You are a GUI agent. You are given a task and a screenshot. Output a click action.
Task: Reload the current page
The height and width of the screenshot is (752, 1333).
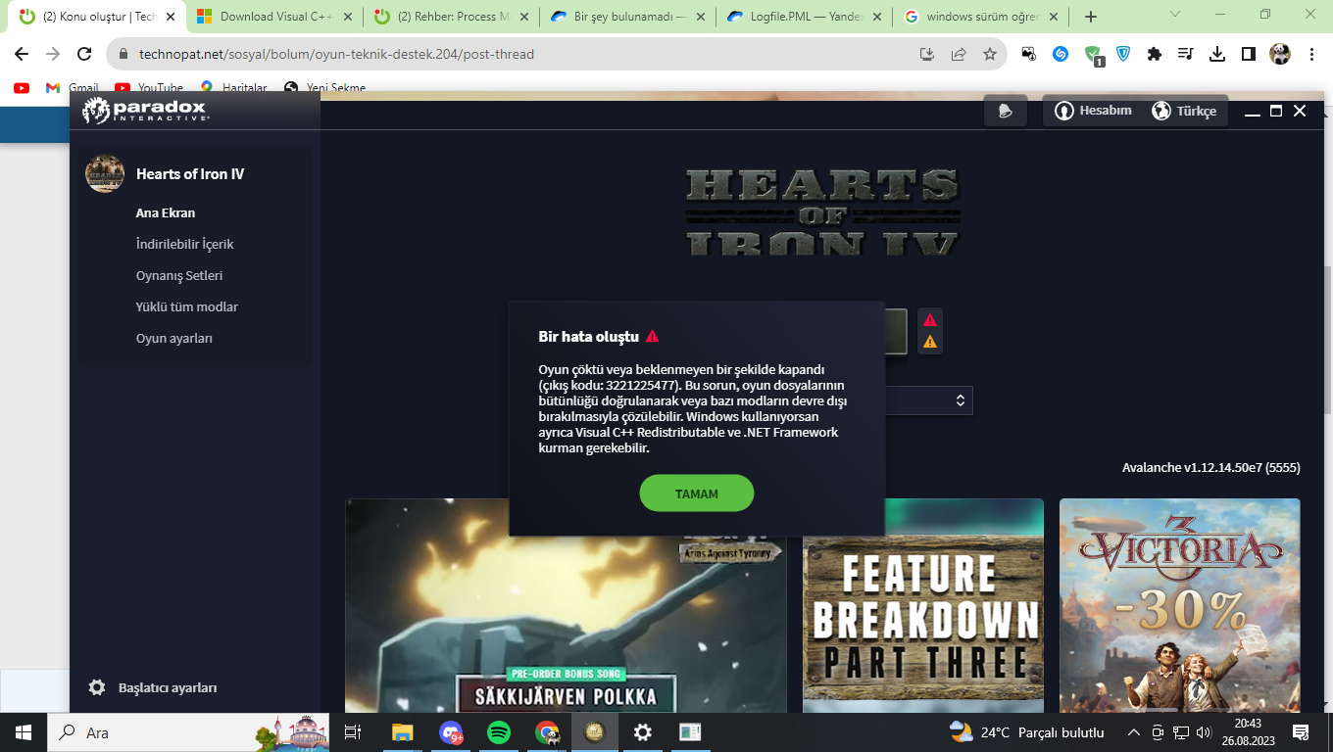84,54
